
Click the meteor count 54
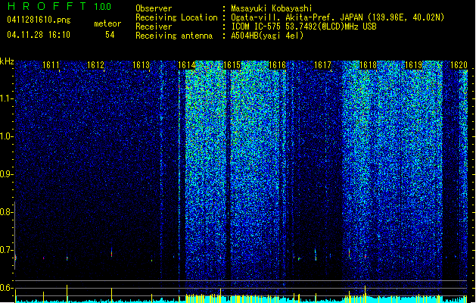(110, 35)
